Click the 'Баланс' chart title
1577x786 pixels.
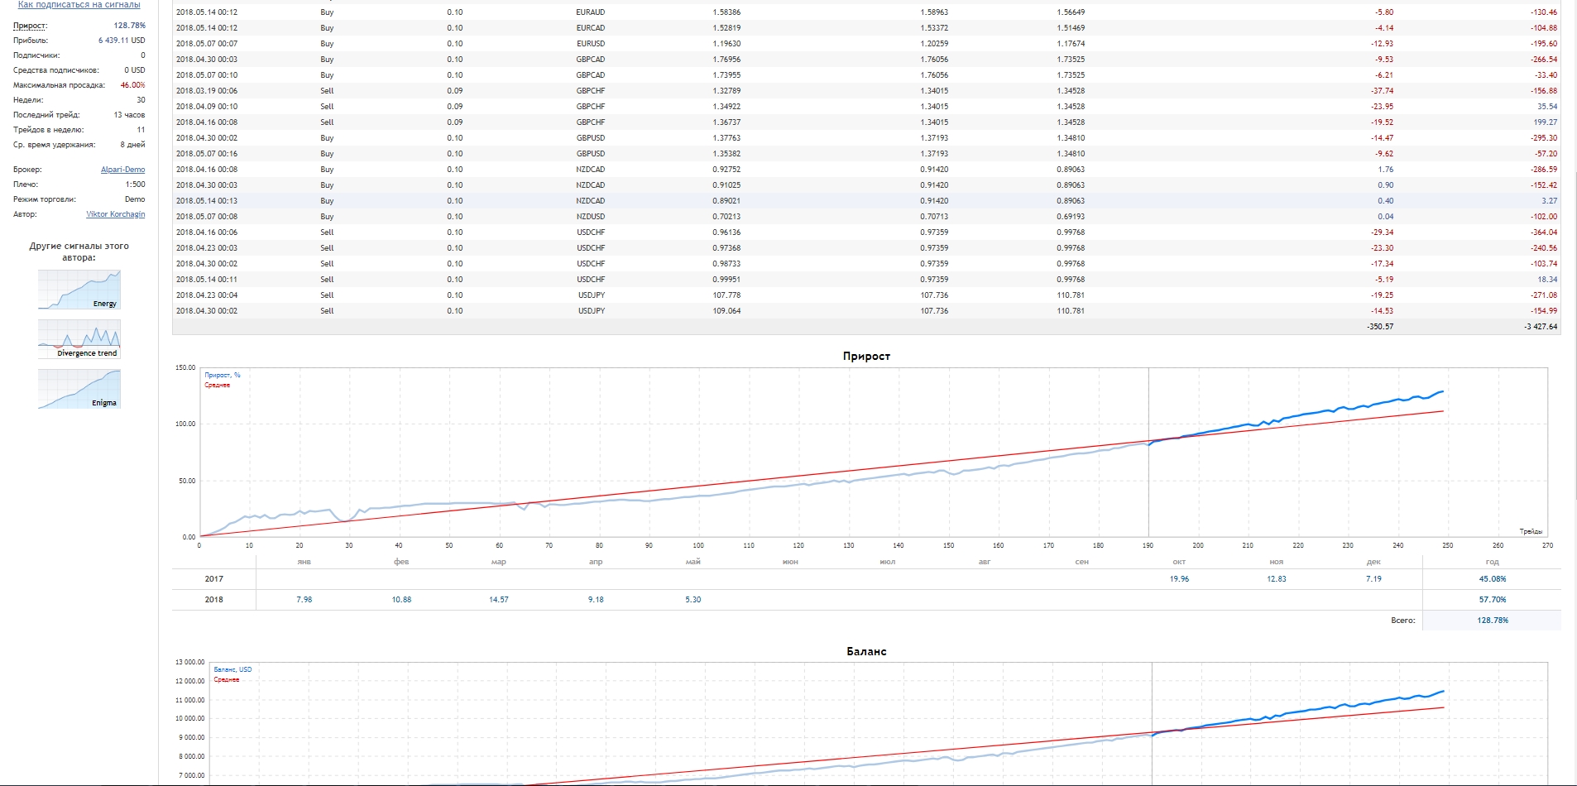[x=866, y=652]
